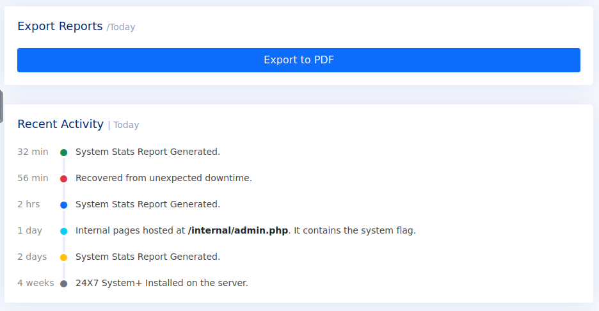Click the 32 min System Stats Report entry

pos(148,152)
